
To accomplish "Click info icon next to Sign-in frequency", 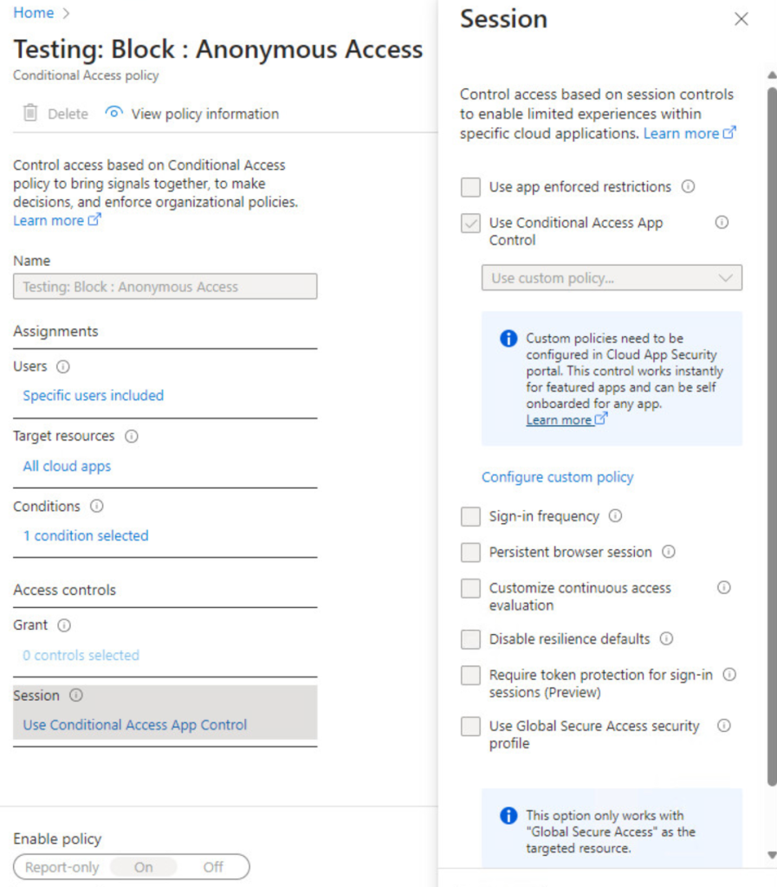I will pos(615,516).
